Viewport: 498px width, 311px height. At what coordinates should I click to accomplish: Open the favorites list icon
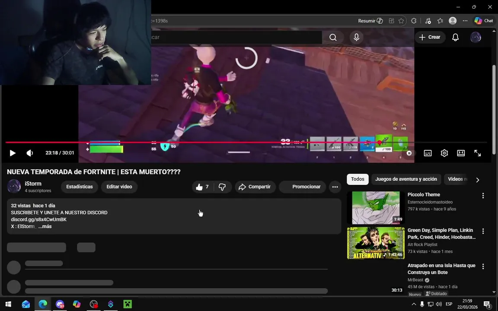pyautogui.click(x=440, y=21)
